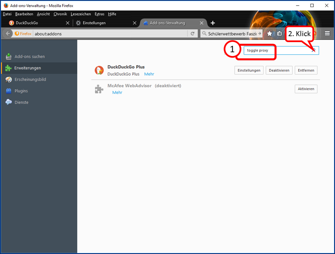This screenshot has width=335, height=254.
Task: Click Mehr link for McAfee WebAdvisor
Action: click(x=117, y=92)
